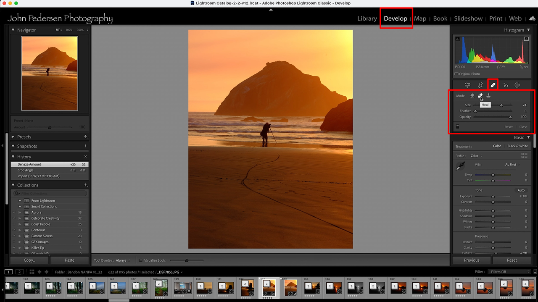Enable the Visualize Spots checkbox

[x=141, y=260]
